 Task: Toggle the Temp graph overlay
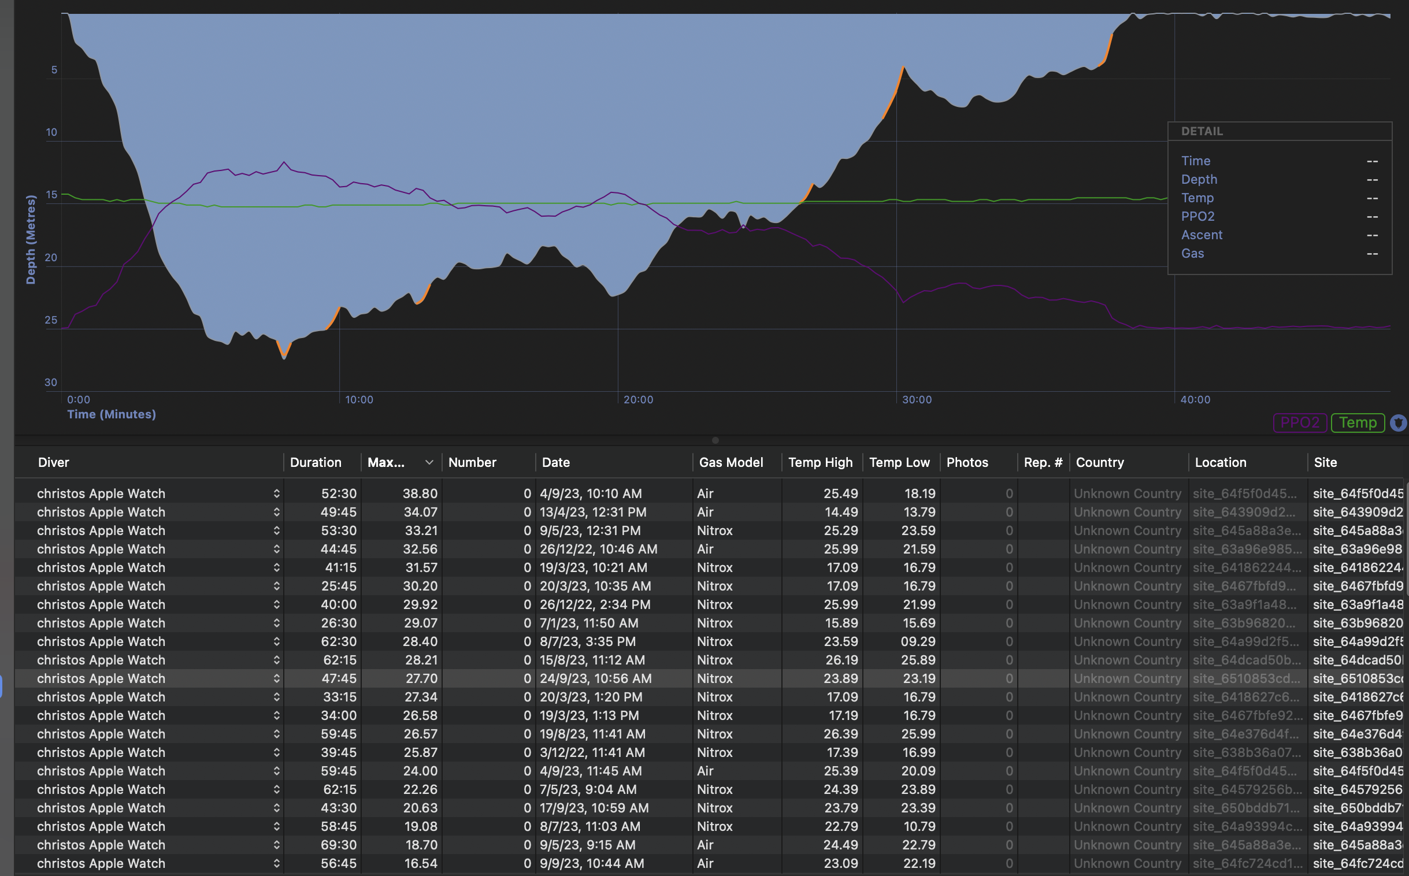[x=1358, y=423]
